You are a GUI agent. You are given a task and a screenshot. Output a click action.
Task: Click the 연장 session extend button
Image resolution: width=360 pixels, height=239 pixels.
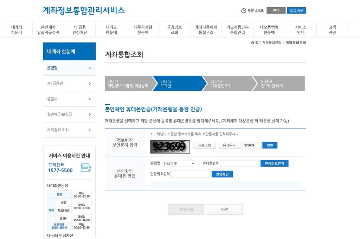pos(276,11)
